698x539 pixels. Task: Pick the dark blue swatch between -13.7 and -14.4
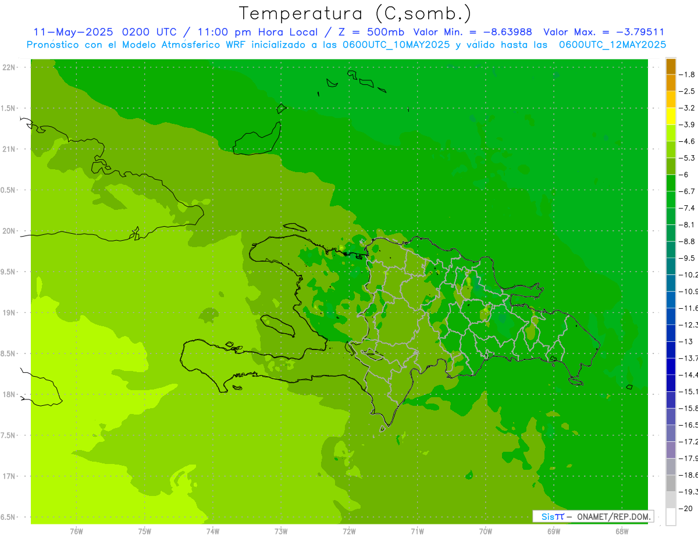point(671,366)
